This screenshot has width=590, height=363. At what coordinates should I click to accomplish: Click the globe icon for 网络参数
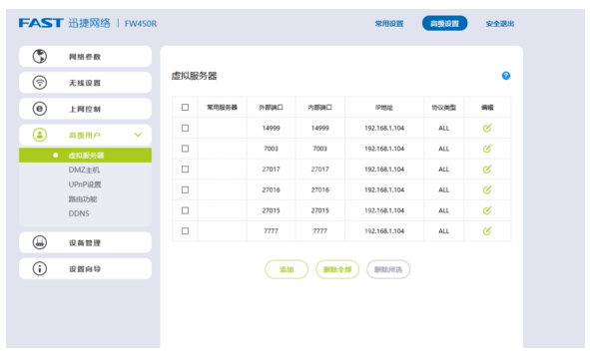40,57
